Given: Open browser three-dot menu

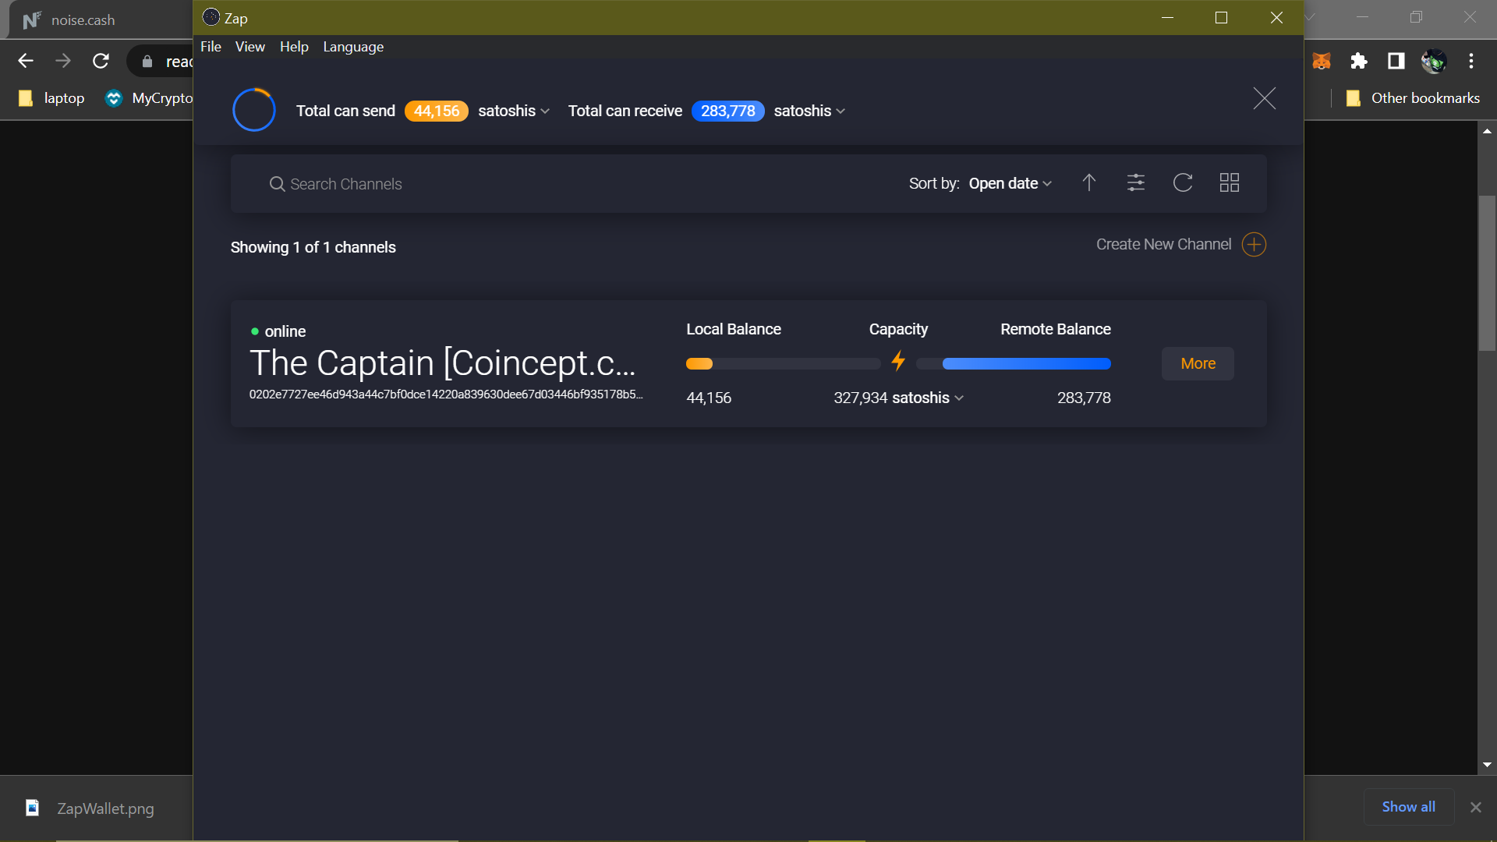Looking at the screenshot, I should (1471, 61).
